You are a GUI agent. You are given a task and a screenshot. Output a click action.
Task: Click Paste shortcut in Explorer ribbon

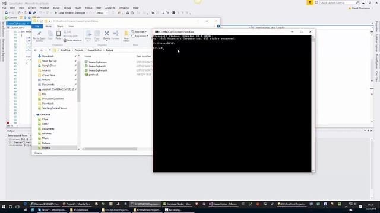[72, 40]
